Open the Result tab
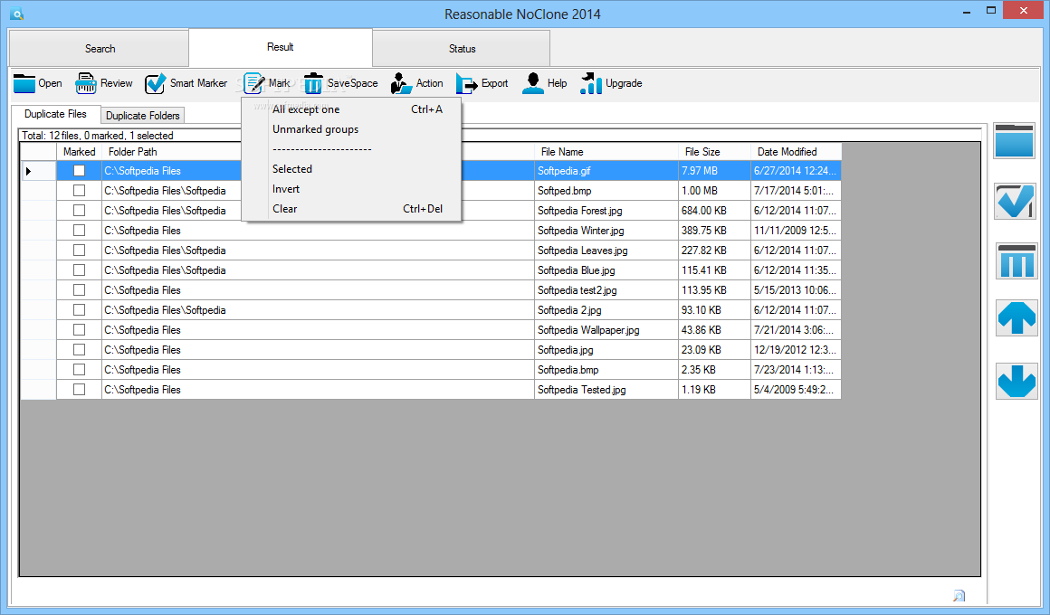 click(280, 47)
